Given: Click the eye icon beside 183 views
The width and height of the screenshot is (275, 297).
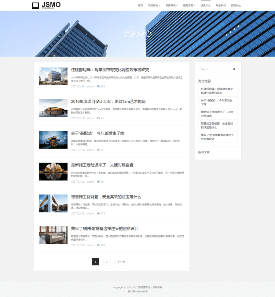Looking at the screenshot, I should [98, 86].
